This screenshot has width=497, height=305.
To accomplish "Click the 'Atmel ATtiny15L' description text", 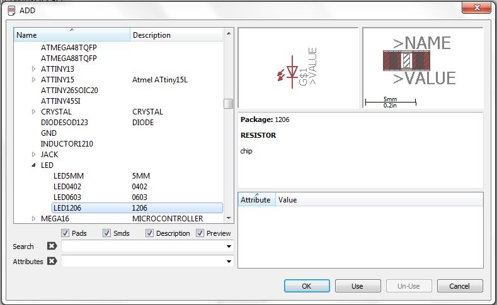I will [160, 79].
